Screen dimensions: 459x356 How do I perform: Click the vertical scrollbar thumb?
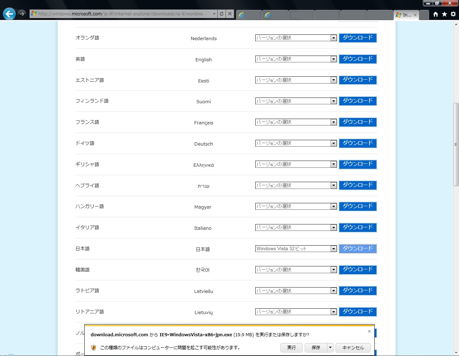456,144
